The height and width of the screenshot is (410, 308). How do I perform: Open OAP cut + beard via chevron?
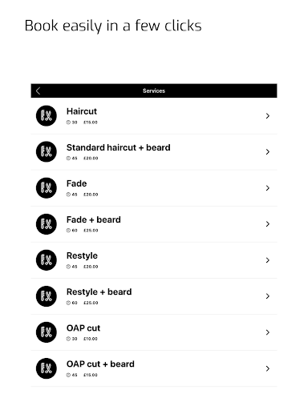click(267, 368)
